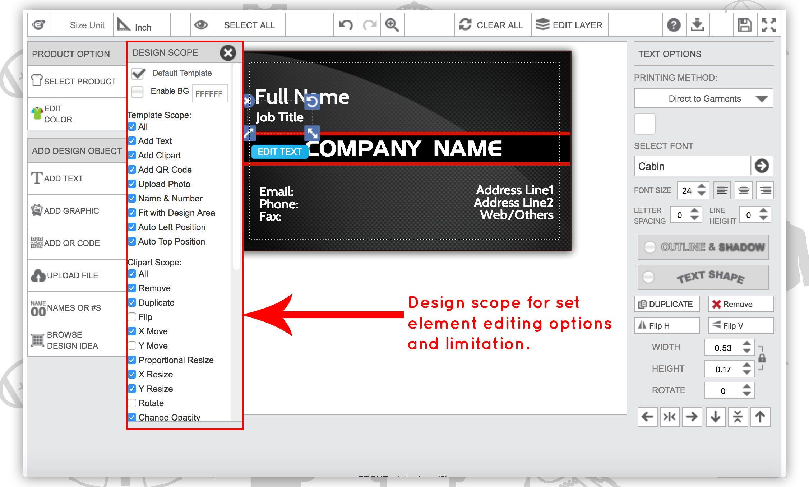Center align text icon
This screenshot has width=809, height=487.
(744, 190)
